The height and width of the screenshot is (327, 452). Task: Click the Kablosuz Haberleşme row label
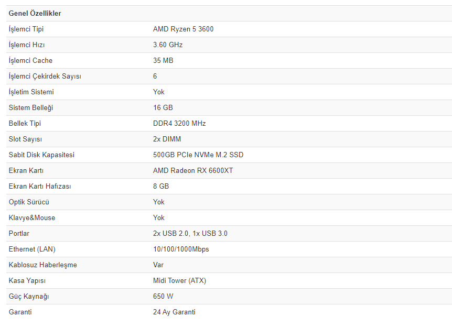[x=43, y=265]
